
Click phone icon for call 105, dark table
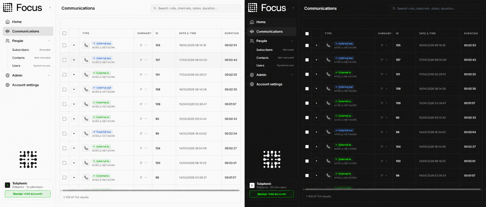(x=328, y=45)
